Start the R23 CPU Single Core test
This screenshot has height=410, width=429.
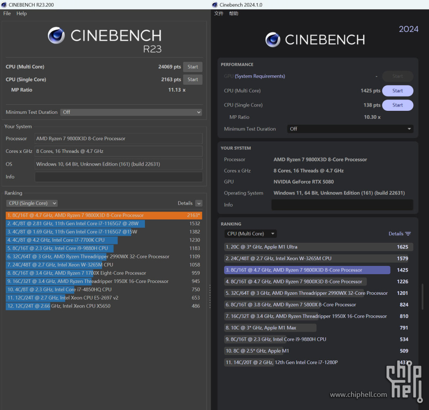coord(193,80)
